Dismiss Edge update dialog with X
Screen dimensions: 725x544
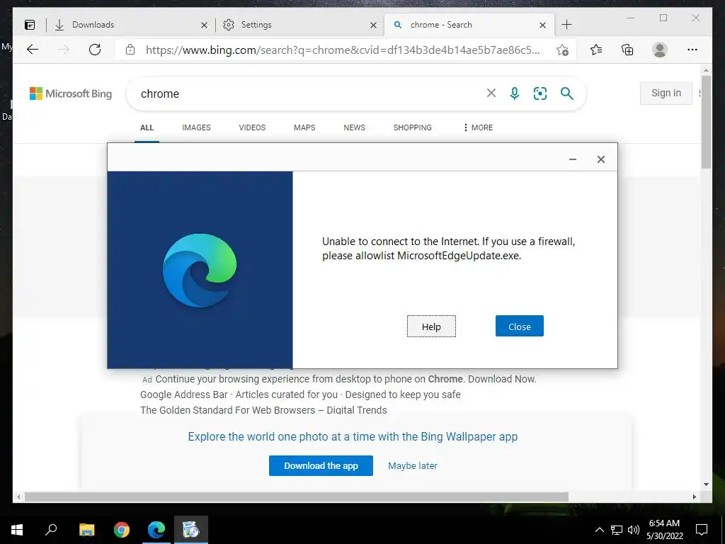click(x=600, y=159)
